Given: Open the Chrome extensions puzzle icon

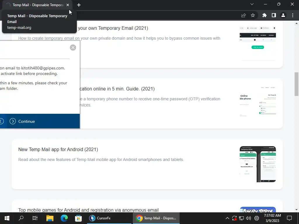Looking at the screenshot, I should coord(265,15).
